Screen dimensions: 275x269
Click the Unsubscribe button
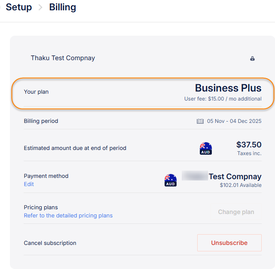[229, 243]
